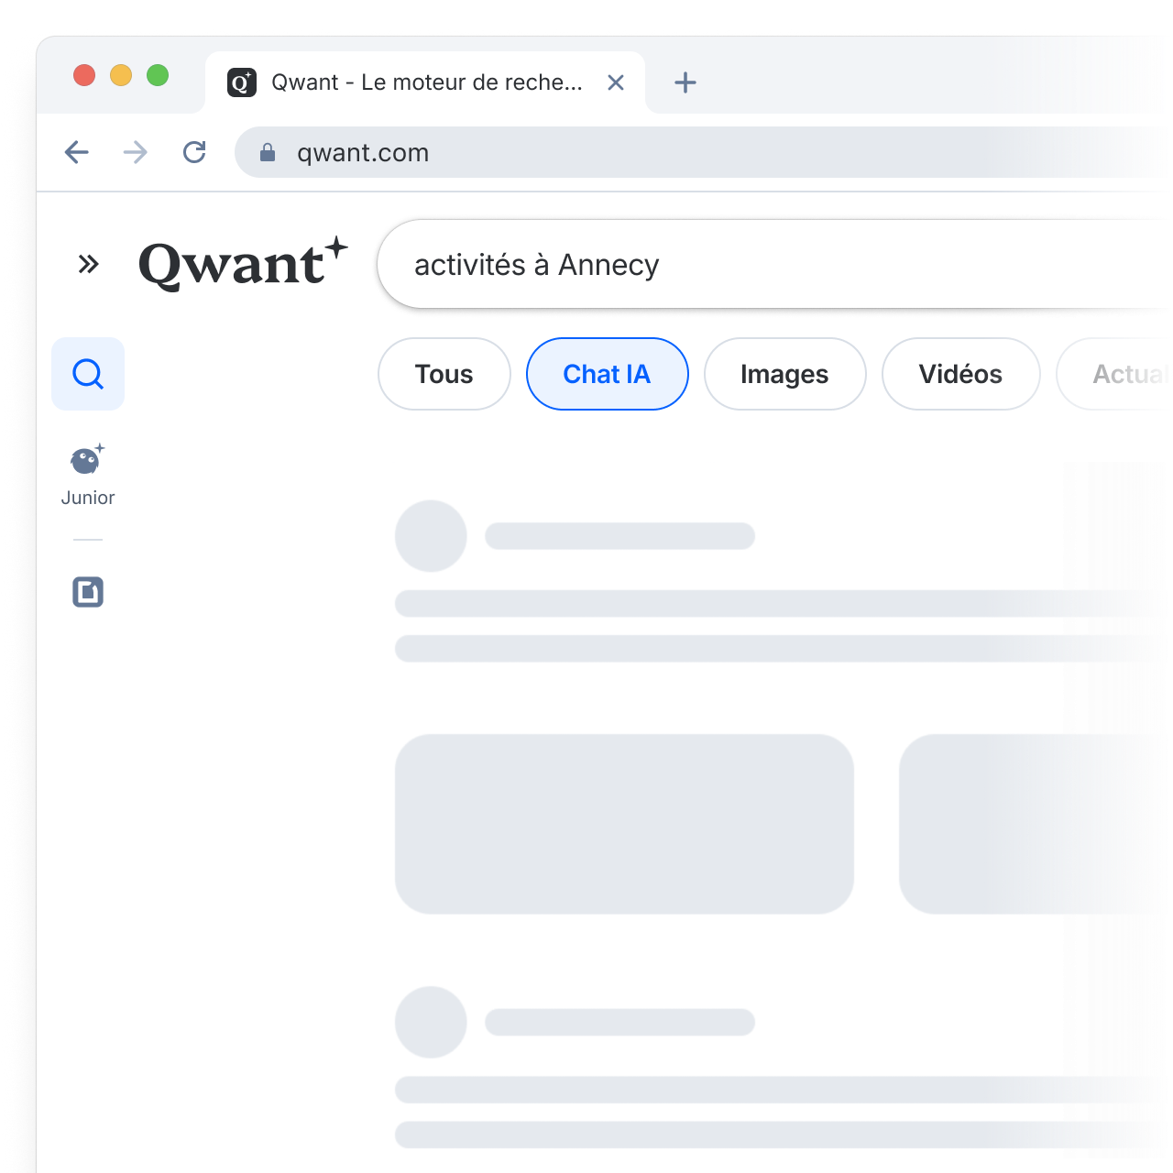Reload the Qwant page
Screen dimensions: 1173x1173
click(194, 152)
